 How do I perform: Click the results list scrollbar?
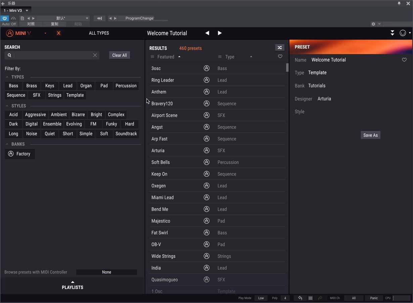287,67
